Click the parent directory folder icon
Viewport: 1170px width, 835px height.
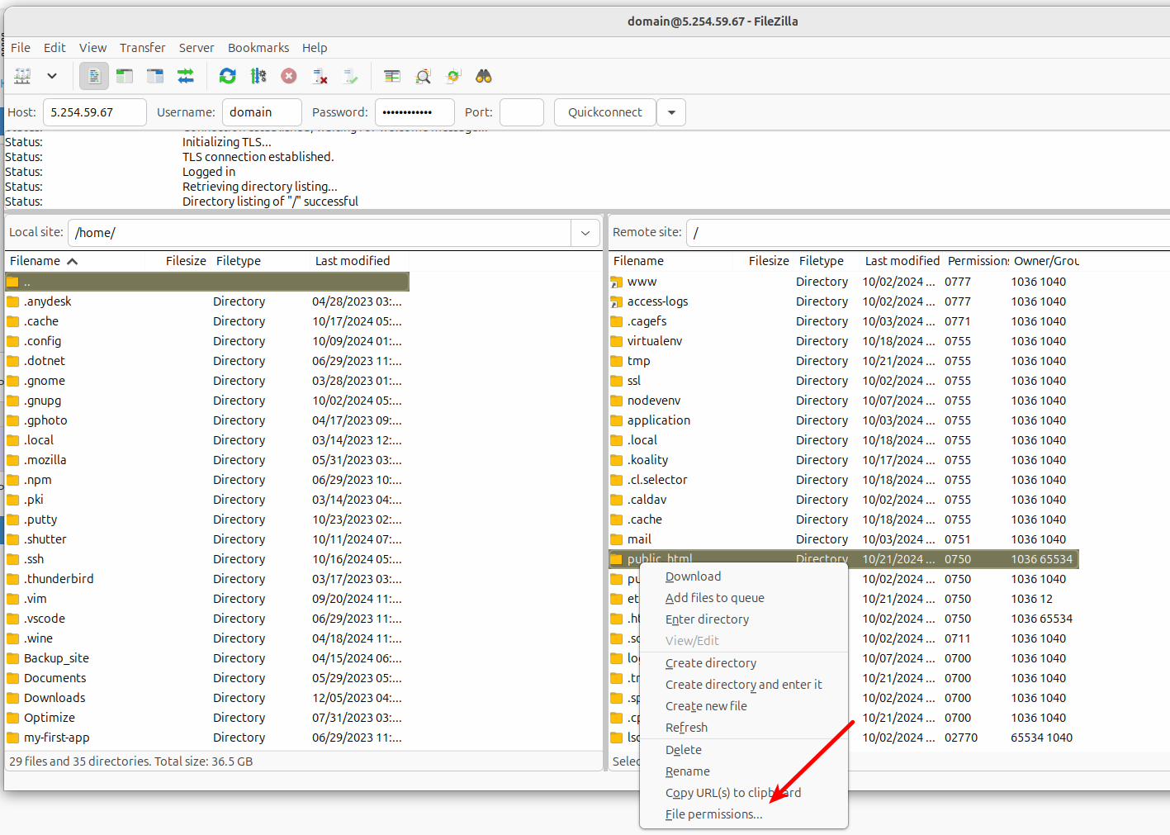[13, 282]
